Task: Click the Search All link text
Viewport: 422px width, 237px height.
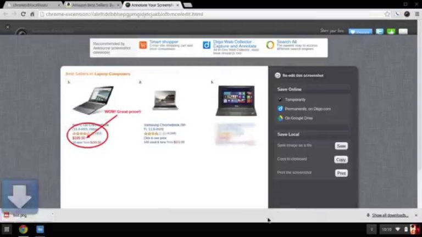Action: 287,42
